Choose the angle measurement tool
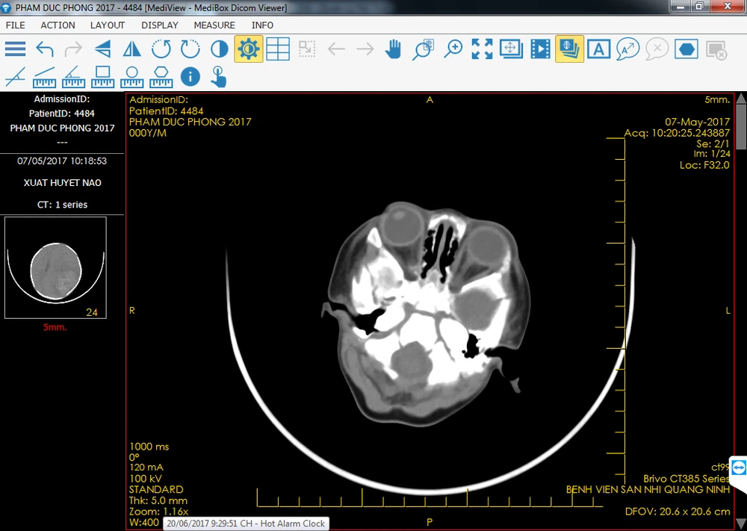Viewport: 747px width, 531px height. [73, 76]
